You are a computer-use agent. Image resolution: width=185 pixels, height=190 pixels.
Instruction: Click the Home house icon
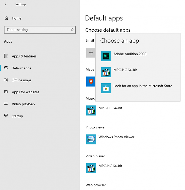pos(6,18)
